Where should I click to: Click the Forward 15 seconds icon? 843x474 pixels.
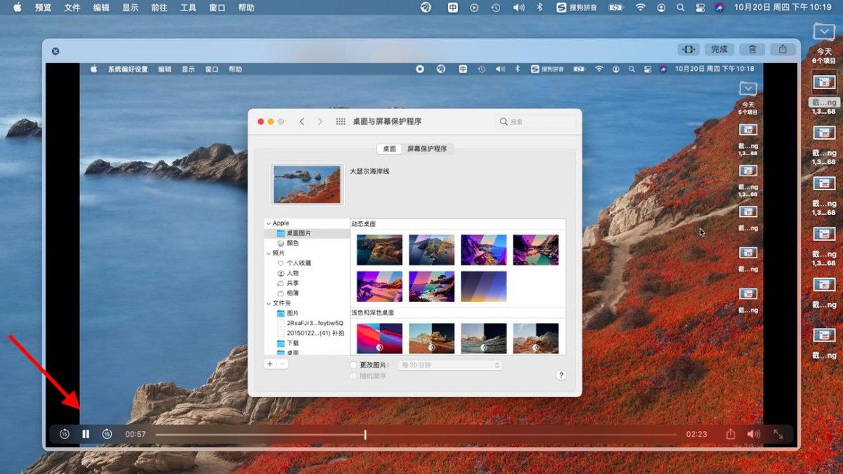(x=107, y=434)
